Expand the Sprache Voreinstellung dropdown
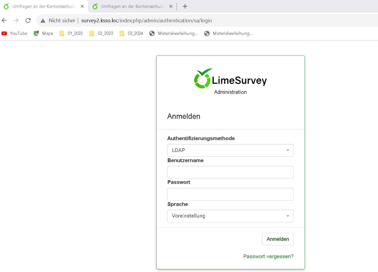The width and height of the screenshot is (378, 272). 230,216
